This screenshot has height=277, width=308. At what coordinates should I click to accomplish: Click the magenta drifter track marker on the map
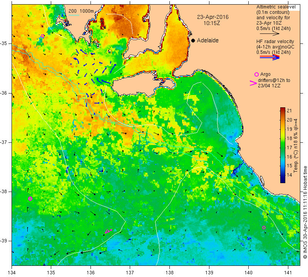click(108, 231)
